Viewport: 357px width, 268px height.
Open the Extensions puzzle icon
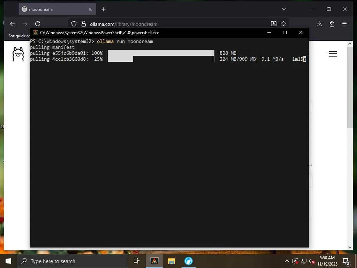[x=332, y=24]
